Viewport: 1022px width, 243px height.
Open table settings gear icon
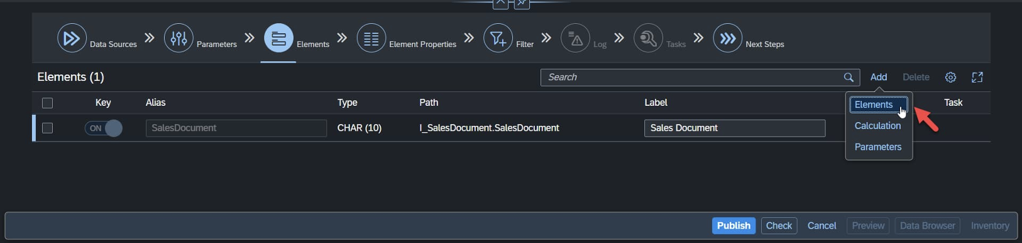[x=950, y=77]
